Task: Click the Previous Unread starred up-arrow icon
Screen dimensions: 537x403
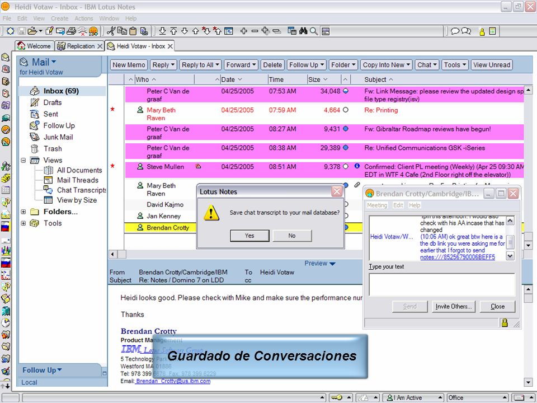Action: [x=217, y=31]
